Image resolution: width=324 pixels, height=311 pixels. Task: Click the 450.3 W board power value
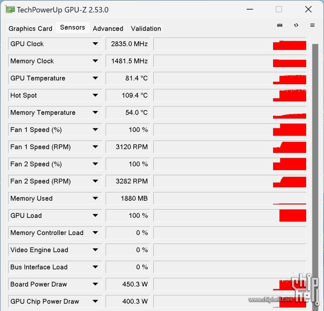point(128,284)
